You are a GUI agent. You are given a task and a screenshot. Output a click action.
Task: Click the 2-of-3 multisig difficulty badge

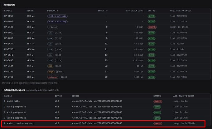pyautogui.click(x=57, y=16)
